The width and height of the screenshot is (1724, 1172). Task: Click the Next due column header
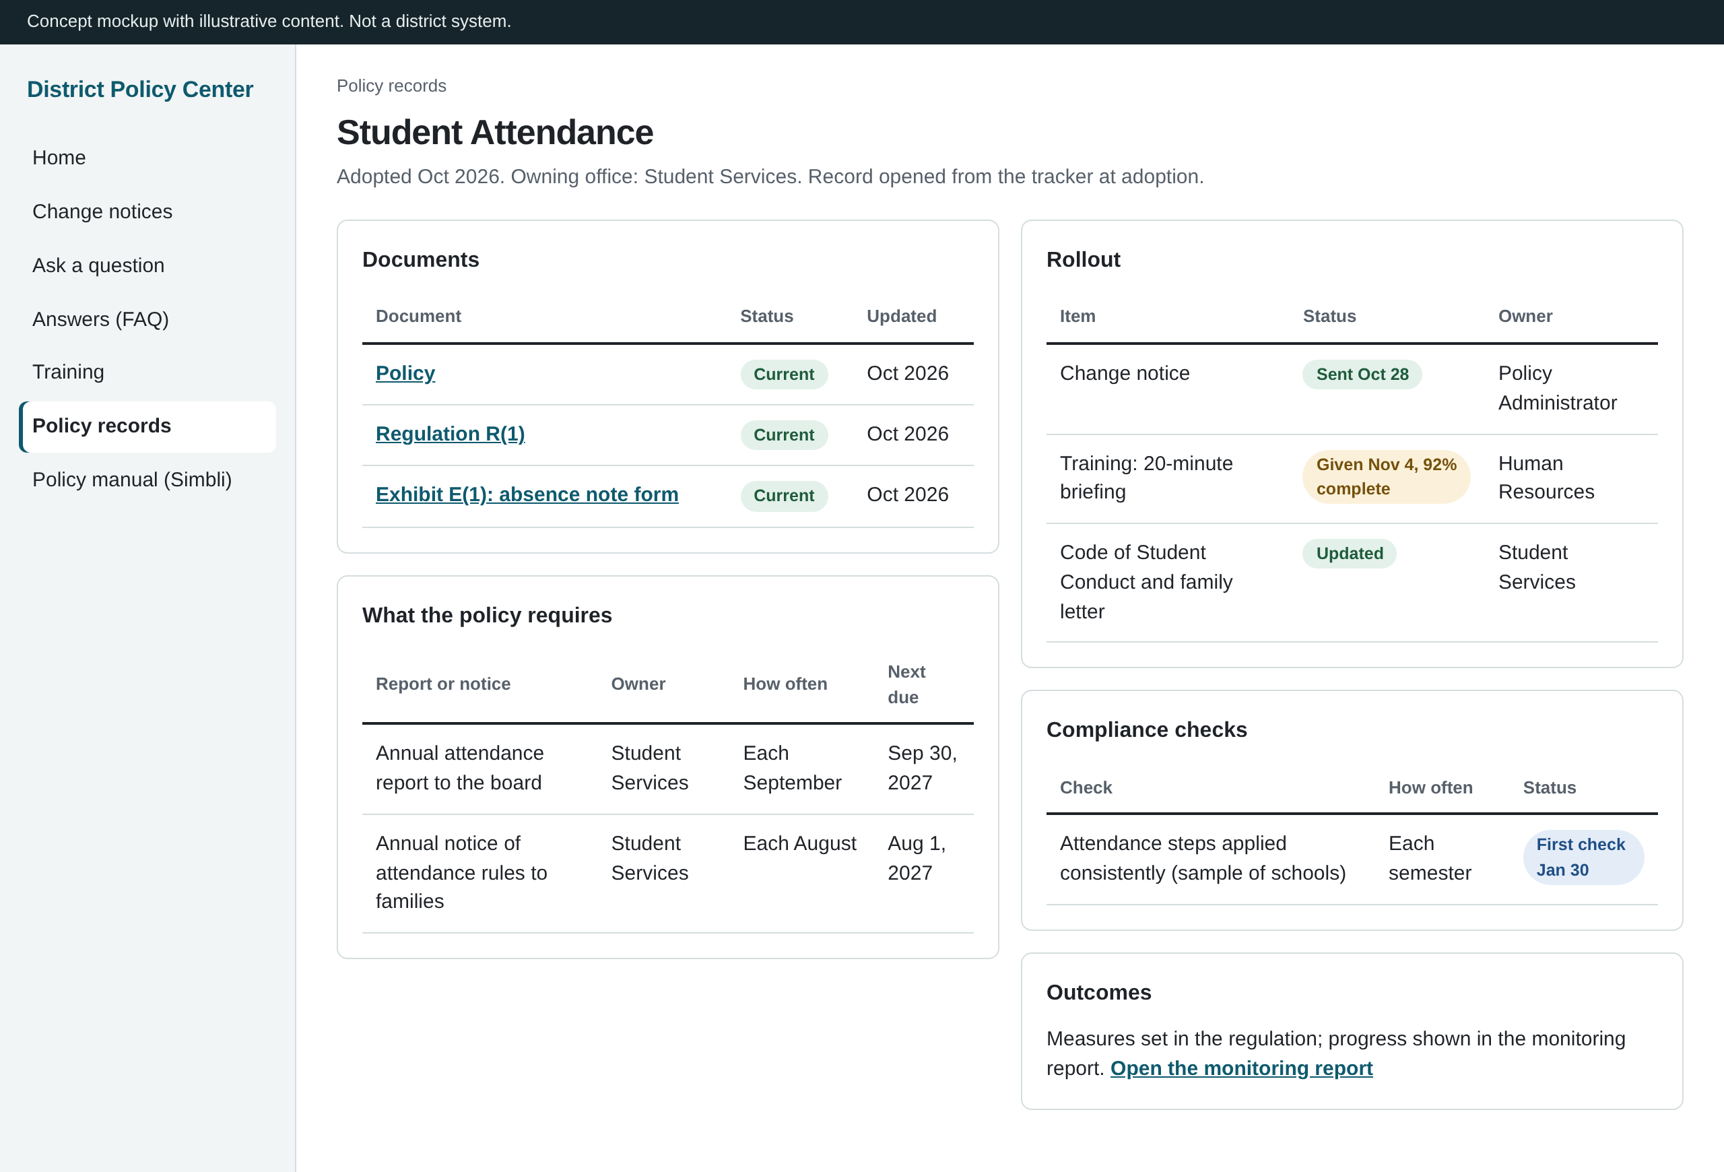[x=906, y=684]
